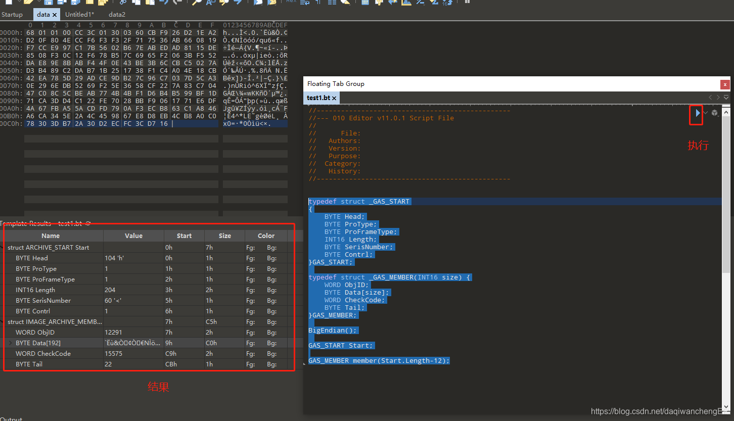The height and width of the screenshot is (421, 734).
Task: Click the magnifier Find icon in toolbar
Action: pyautogui.click(x=197, y=2)
